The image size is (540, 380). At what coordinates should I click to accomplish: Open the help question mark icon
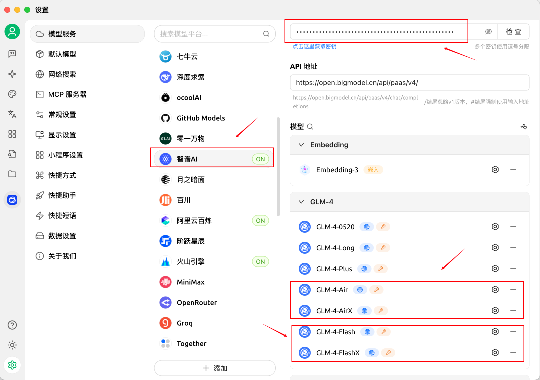coord(12,325)
